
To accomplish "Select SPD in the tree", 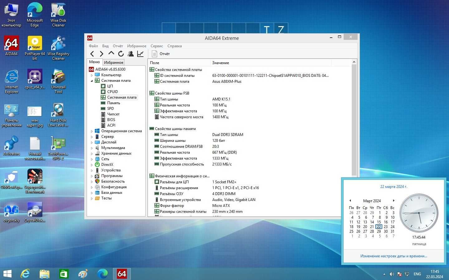I will point(110,109).
